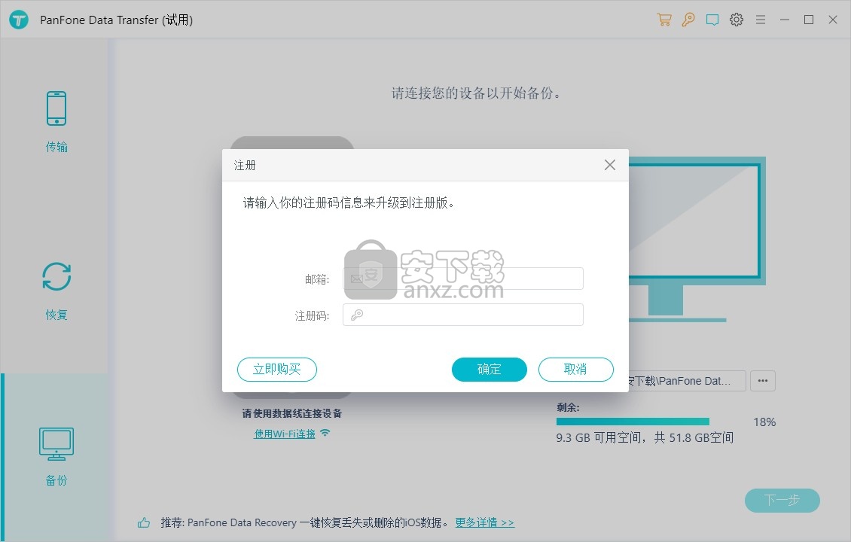Click the thumbs-up recommend icon
This screenshot has width=851, height=542.
pos(144,522)
